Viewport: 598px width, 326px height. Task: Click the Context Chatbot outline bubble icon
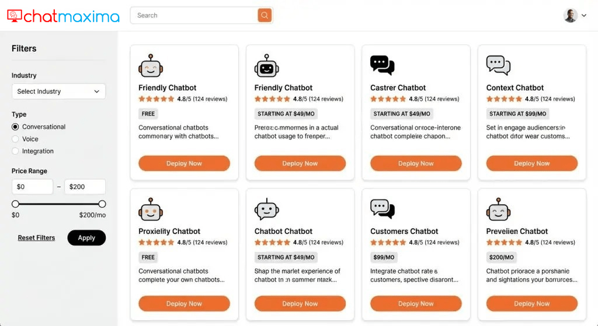click(498, 65)
